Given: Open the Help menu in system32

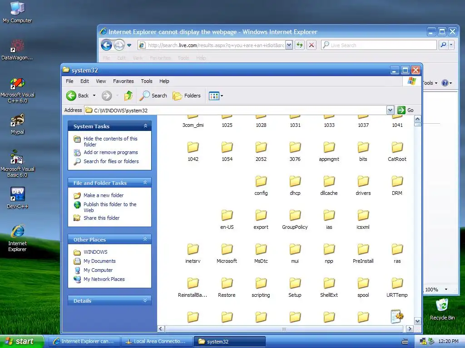Looking at the screenshot, I should tap(164, 81).
